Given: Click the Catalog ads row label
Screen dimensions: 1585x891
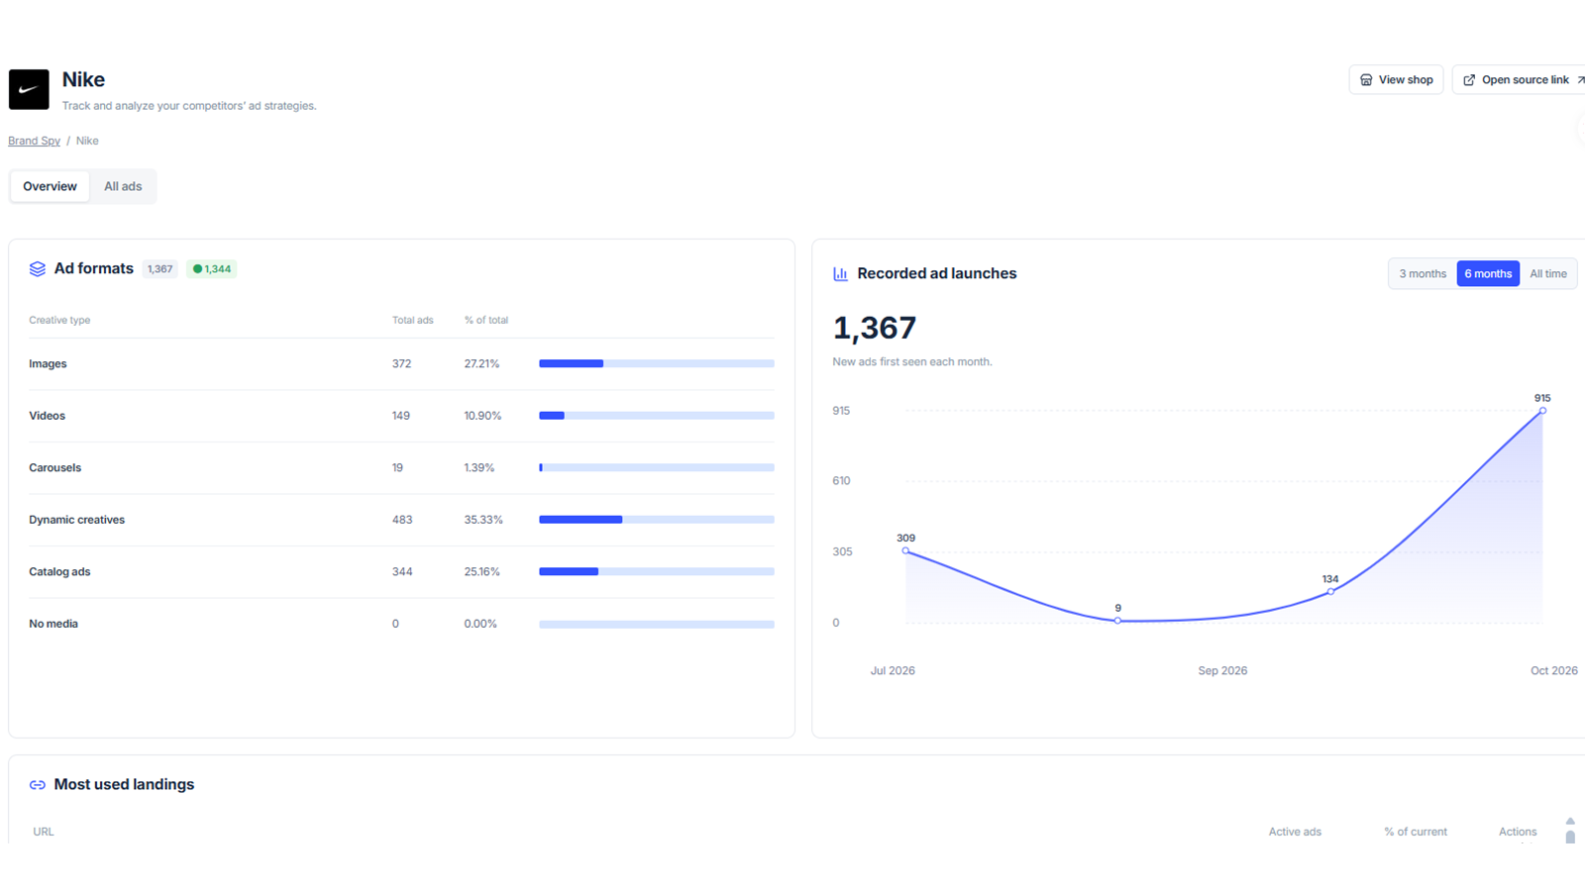Looking at the screenshot, I should tap(59, 572).
